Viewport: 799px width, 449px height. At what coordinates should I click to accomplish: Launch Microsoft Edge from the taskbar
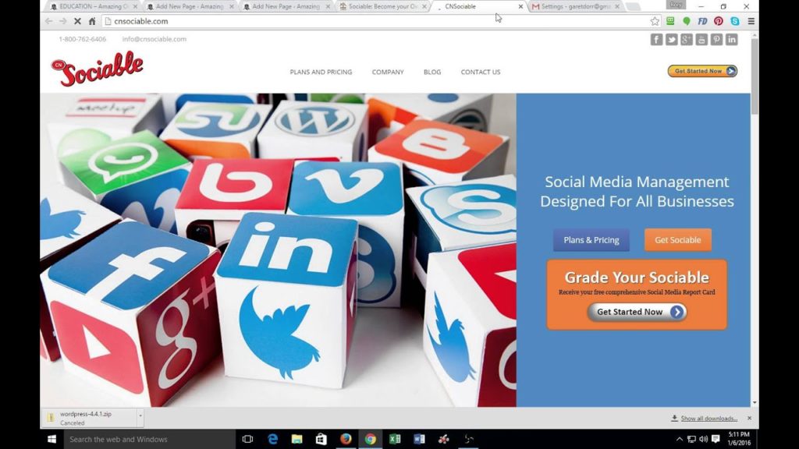(272, 439)
